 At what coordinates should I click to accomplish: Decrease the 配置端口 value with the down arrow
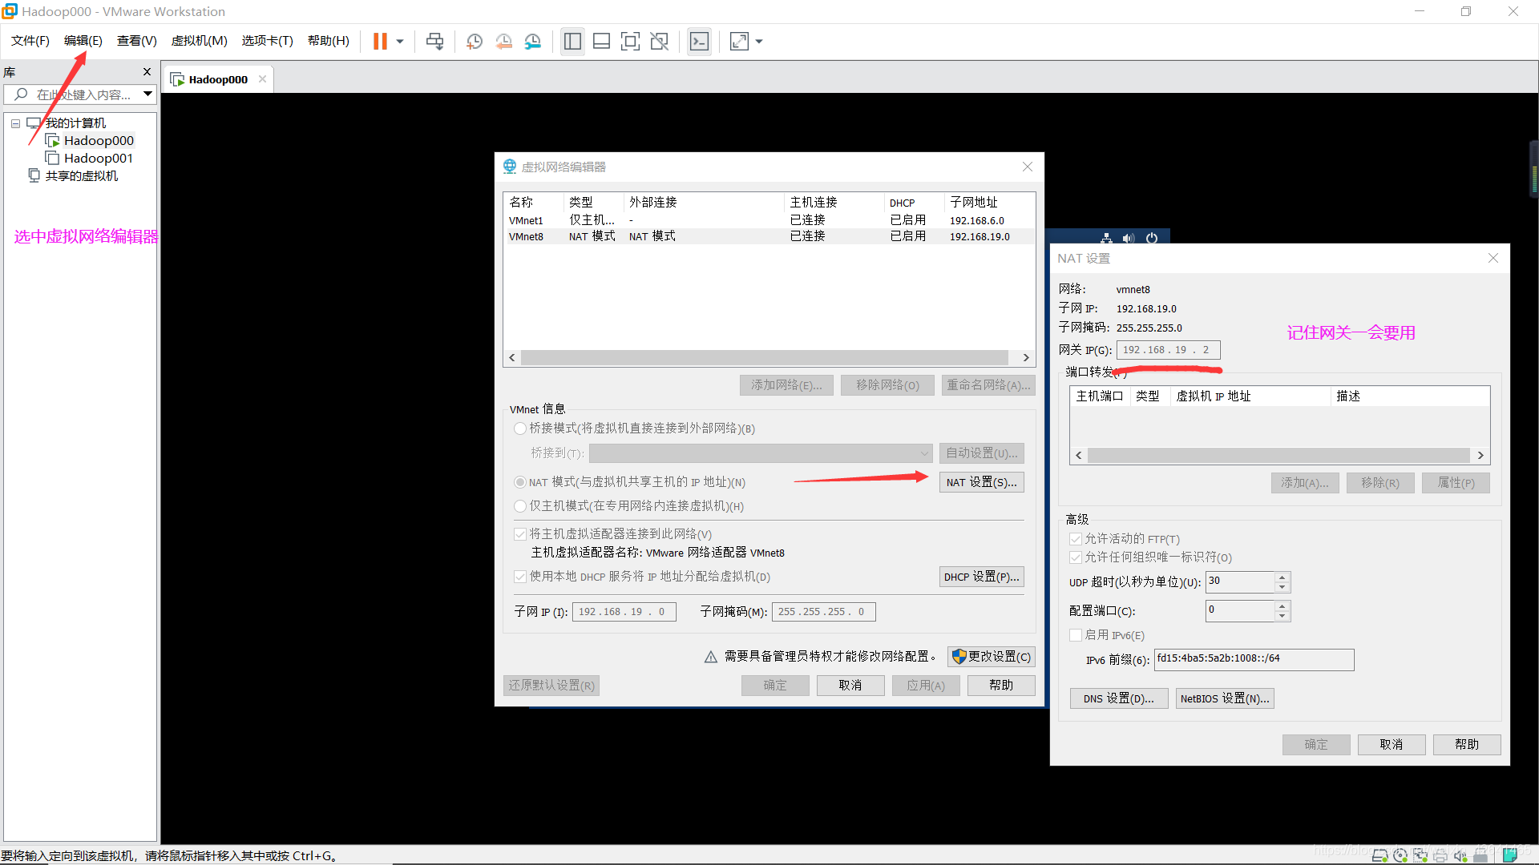point(1282,616)
